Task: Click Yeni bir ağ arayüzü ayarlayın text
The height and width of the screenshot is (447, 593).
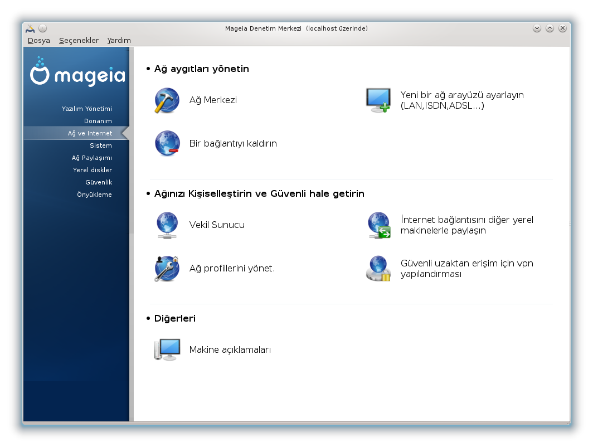Action: (462, 100)
